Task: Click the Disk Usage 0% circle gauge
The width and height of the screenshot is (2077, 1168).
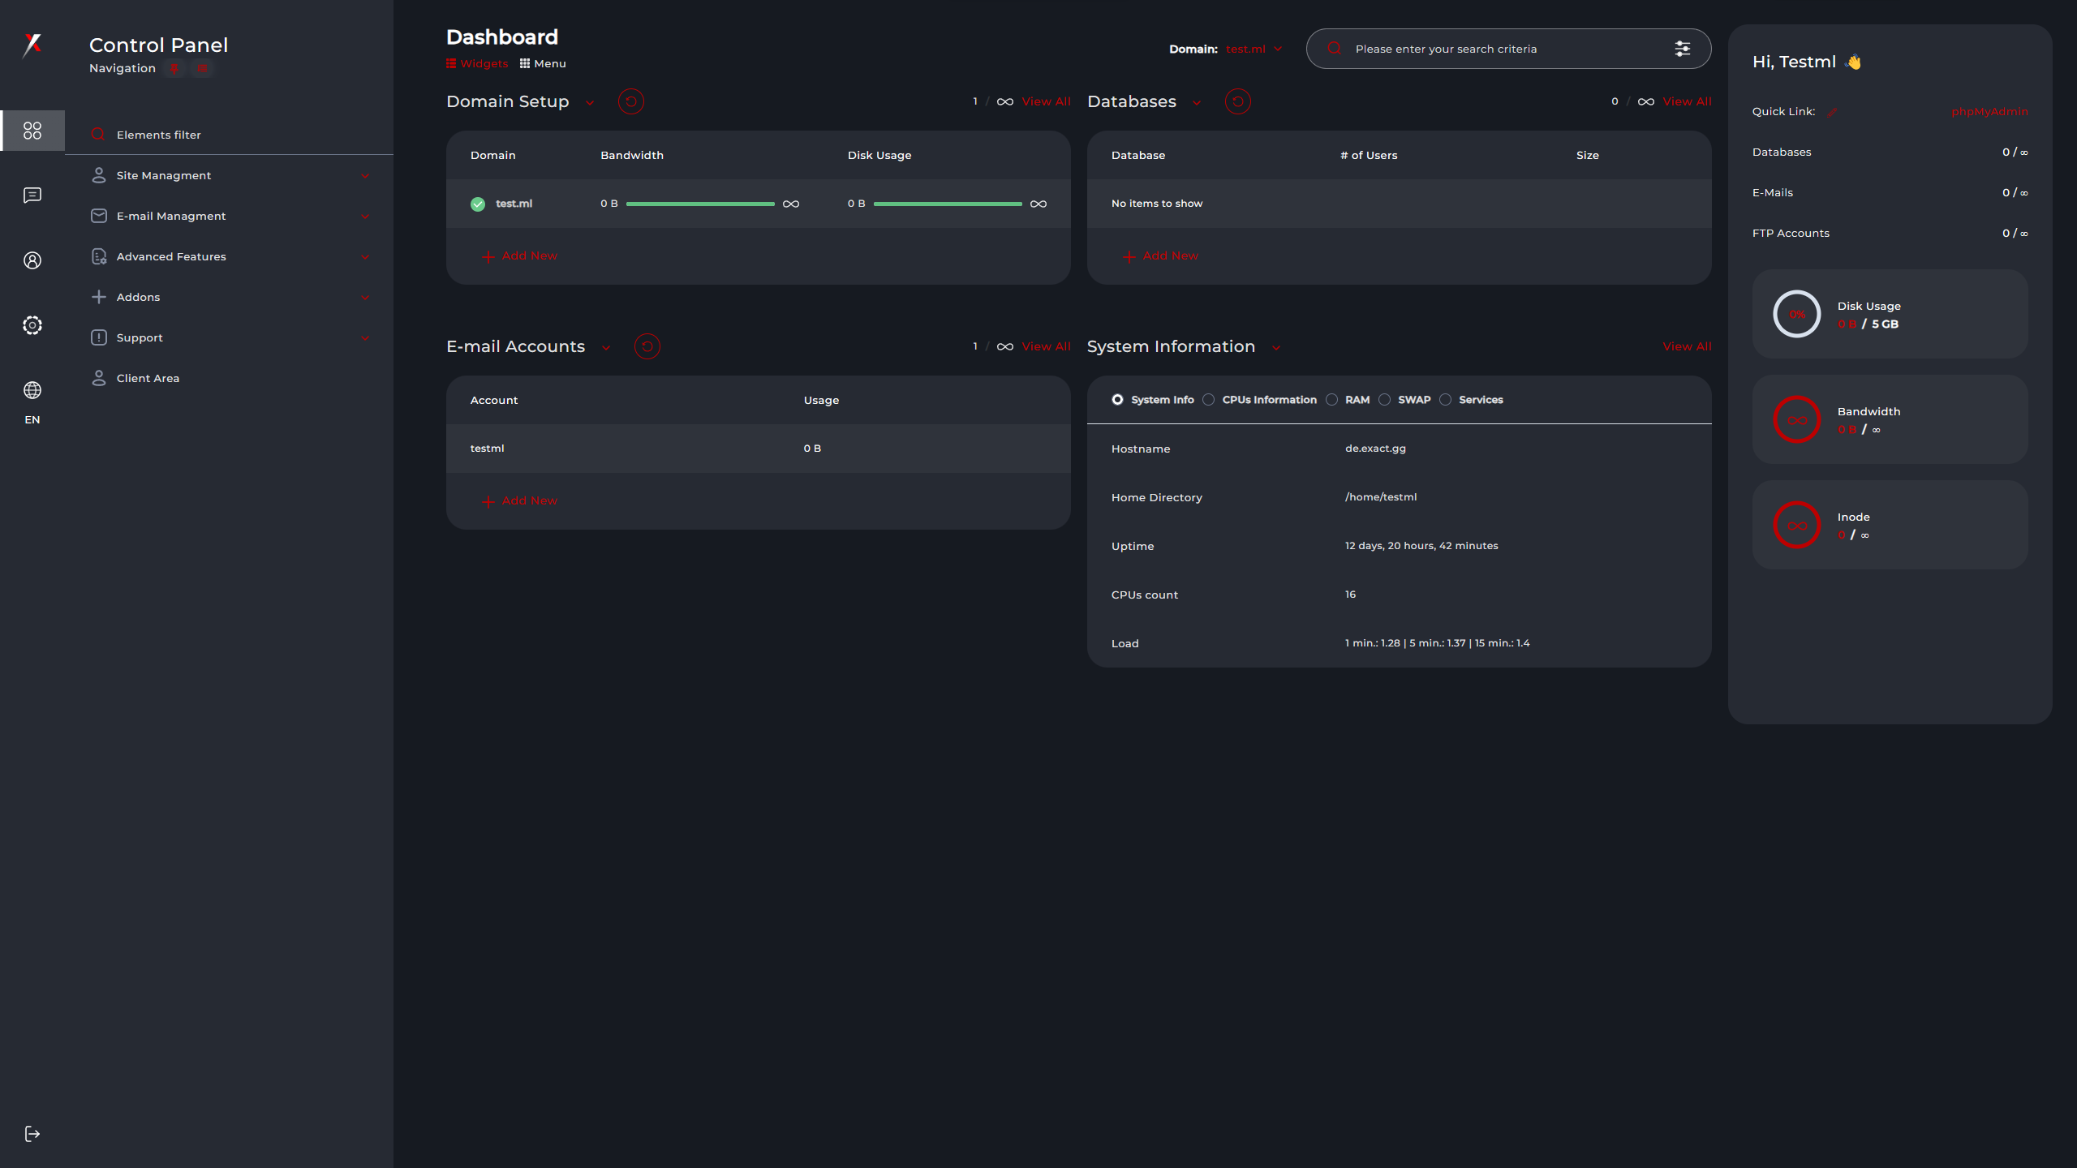Action: click(x=1797, y=314)
